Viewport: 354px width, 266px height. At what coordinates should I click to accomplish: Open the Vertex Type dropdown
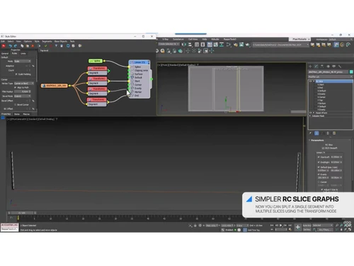click(24, 84)
